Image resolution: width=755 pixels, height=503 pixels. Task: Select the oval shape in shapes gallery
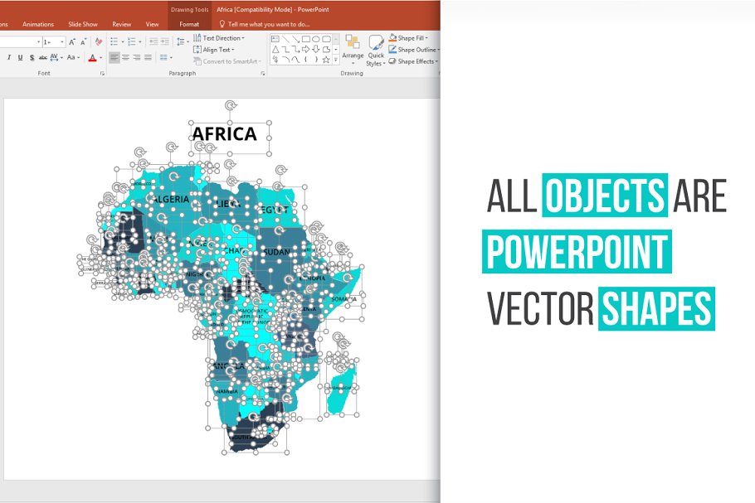coord(316,39)
